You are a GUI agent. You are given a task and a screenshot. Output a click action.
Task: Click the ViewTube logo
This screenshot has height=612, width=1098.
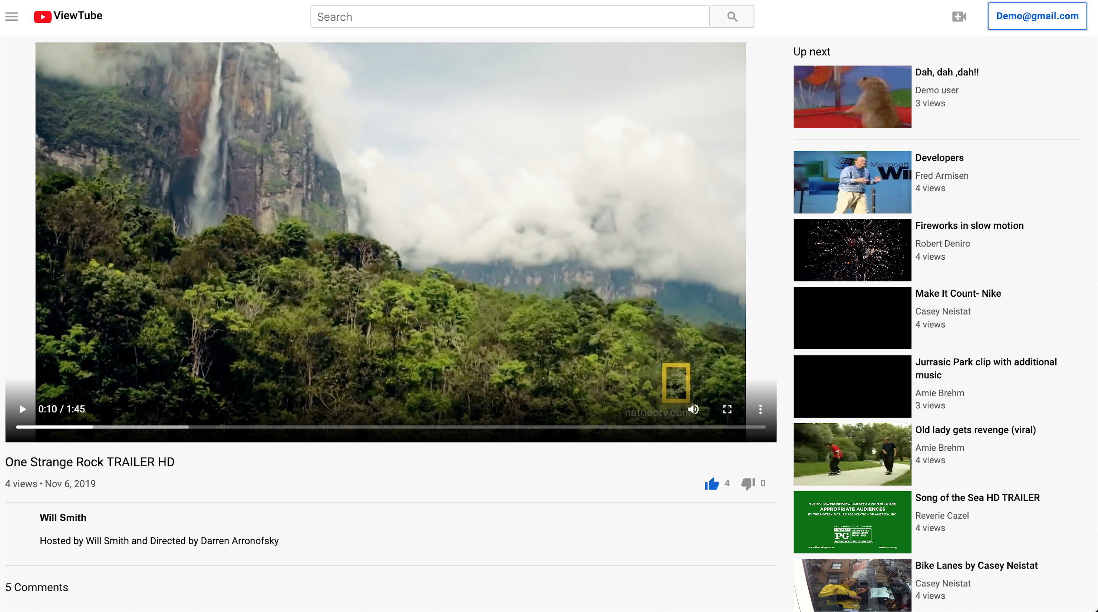[x=68, y=16]
